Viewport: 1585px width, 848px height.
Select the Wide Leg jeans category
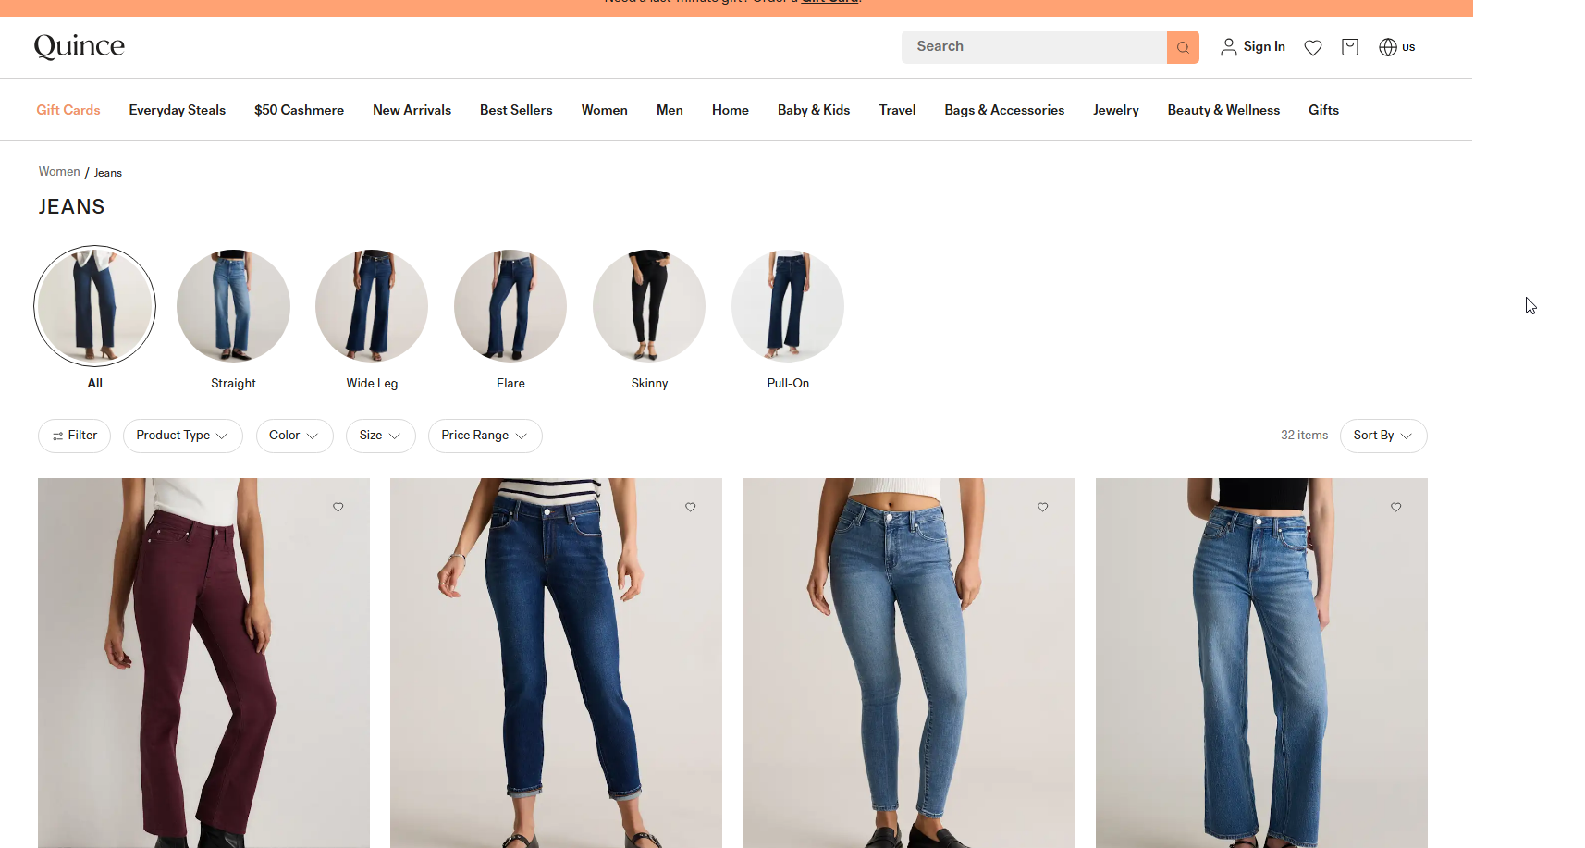[x=372, y=306]
